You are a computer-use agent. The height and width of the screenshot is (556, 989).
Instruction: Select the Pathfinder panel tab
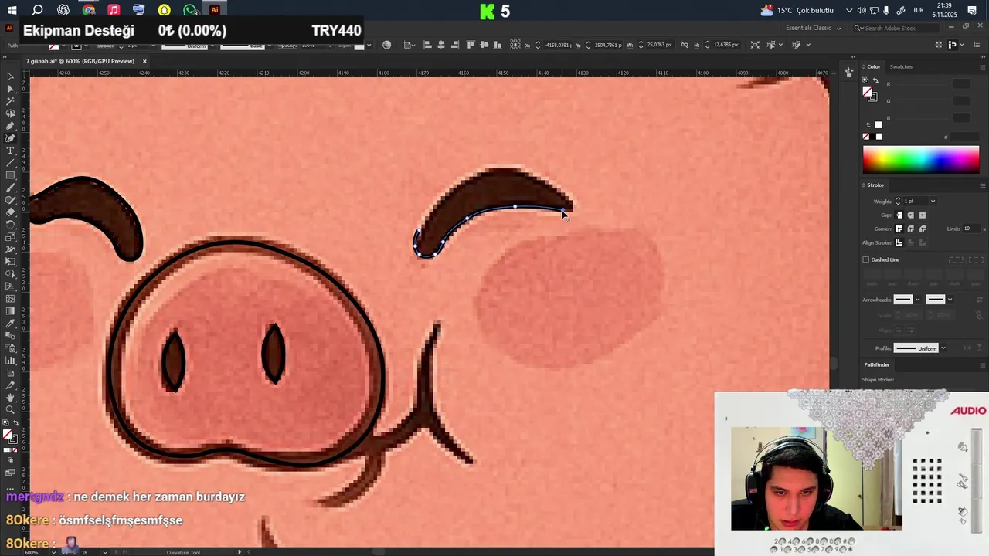coord(877,364)
